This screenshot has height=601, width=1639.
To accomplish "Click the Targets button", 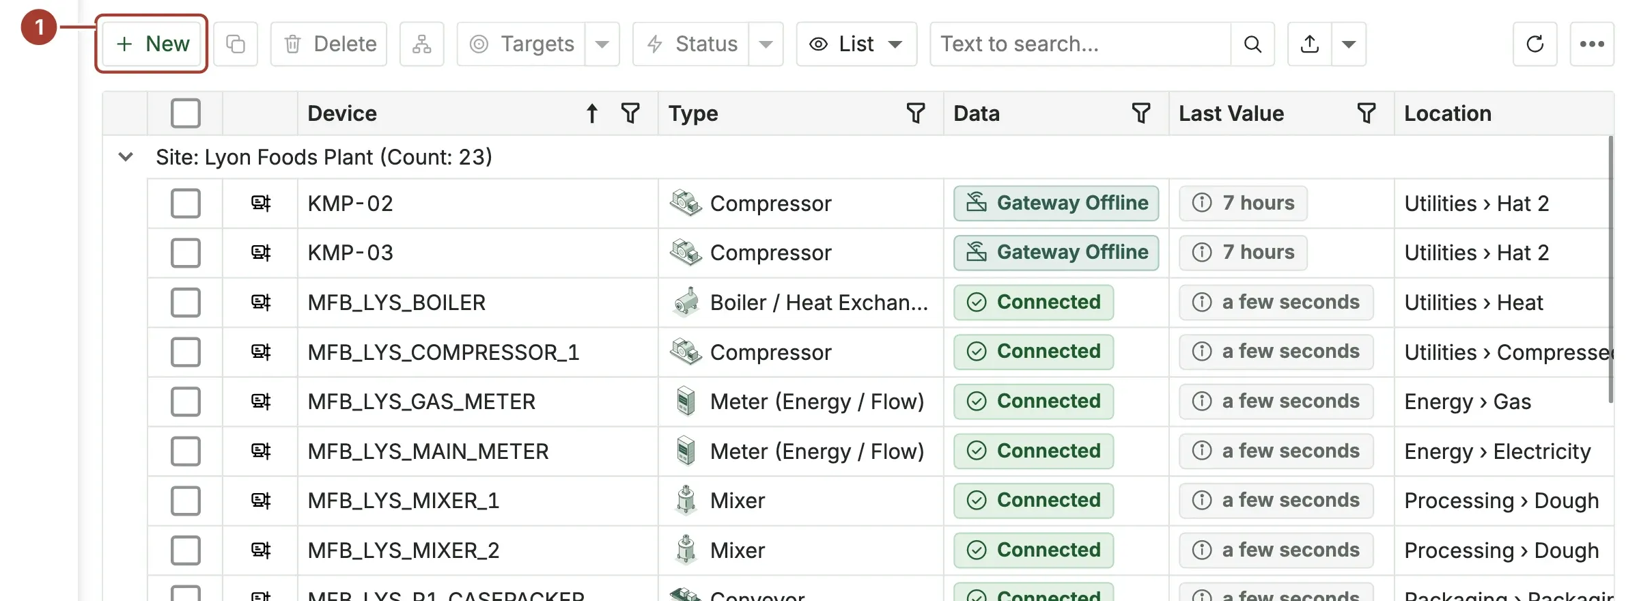I will tap(521, 44).
